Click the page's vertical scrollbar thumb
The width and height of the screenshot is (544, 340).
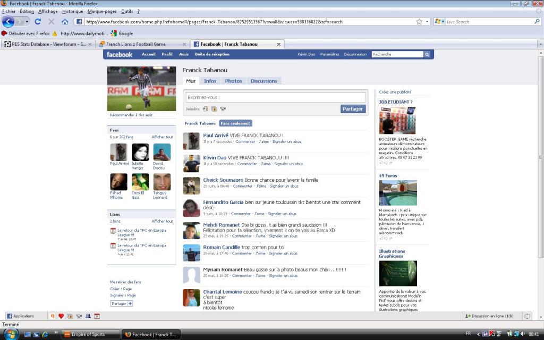point(540,156)
